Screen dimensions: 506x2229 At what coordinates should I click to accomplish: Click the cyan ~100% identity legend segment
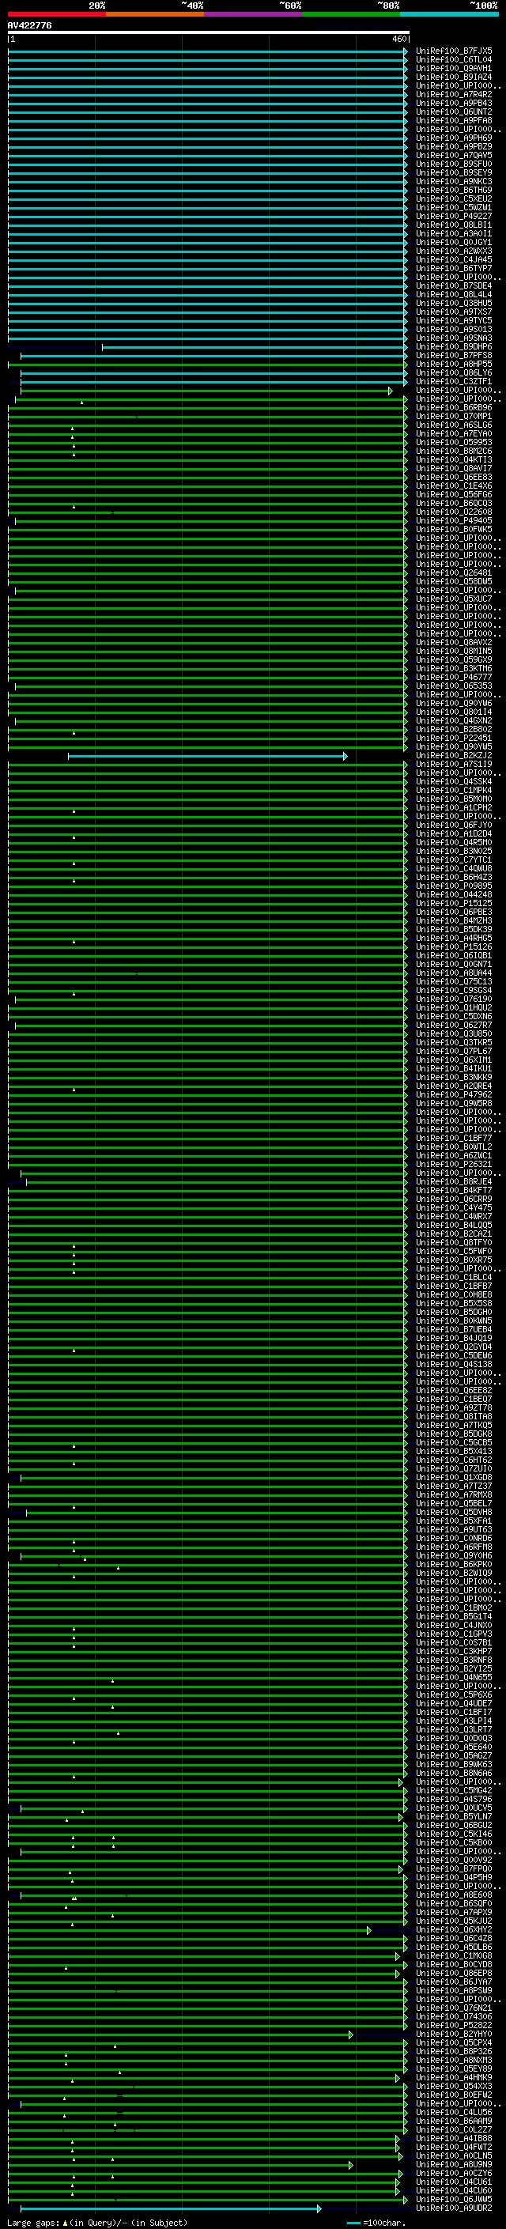pos(449,14)
